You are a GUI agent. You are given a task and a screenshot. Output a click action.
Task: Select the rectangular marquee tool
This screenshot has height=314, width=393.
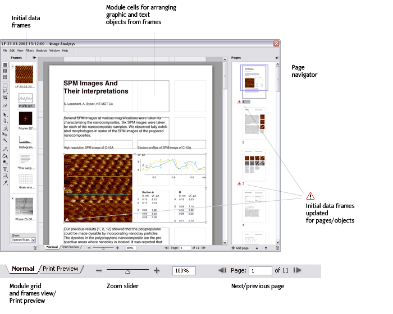point(5,85)
